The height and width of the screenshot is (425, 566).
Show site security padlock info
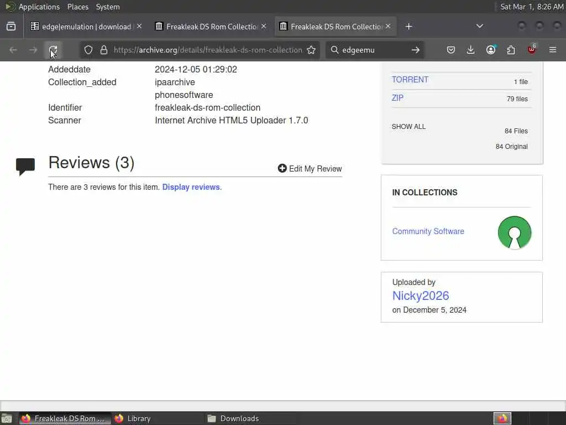[x=104, y=50]
